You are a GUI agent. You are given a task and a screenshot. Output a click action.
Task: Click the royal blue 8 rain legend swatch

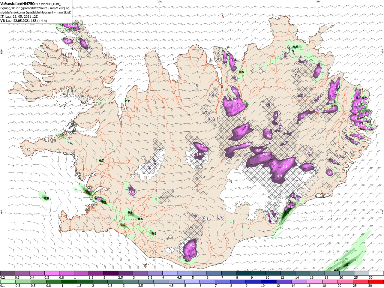pos(238,282)
